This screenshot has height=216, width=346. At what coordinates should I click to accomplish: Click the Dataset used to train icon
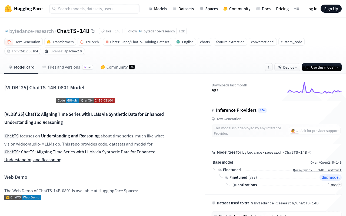[214, 203]
